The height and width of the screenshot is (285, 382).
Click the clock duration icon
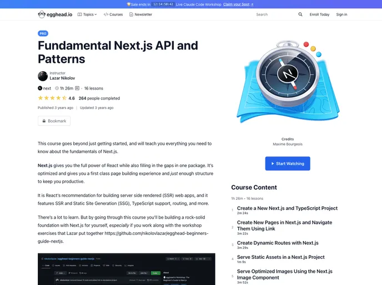(x=57, y=88)
